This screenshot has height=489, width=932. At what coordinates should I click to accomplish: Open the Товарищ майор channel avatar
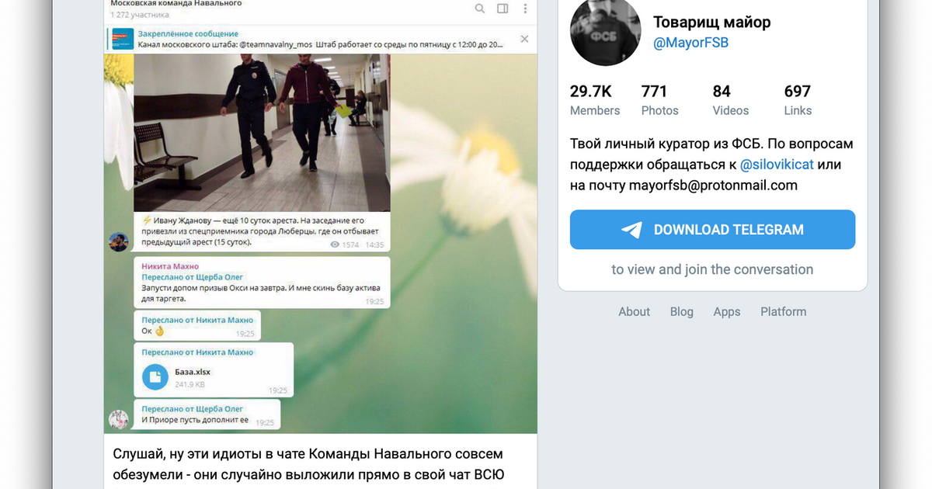click(606, 30)
